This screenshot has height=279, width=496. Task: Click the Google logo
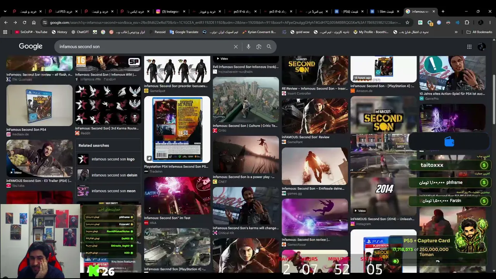click(x=31, y=46)
